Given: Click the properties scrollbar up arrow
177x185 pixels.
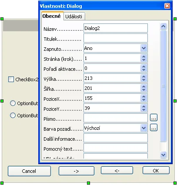Looking at the screenshot, I should 164,26.
